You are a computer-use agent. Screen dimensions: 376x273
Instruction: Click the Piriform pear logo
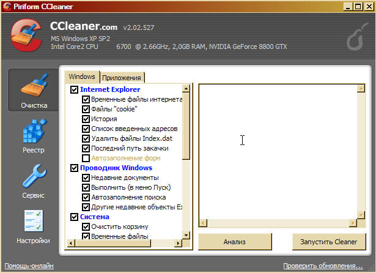358,37
